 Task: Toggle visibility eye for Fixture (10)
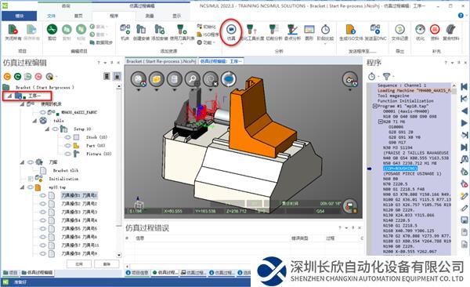point(67,154)
